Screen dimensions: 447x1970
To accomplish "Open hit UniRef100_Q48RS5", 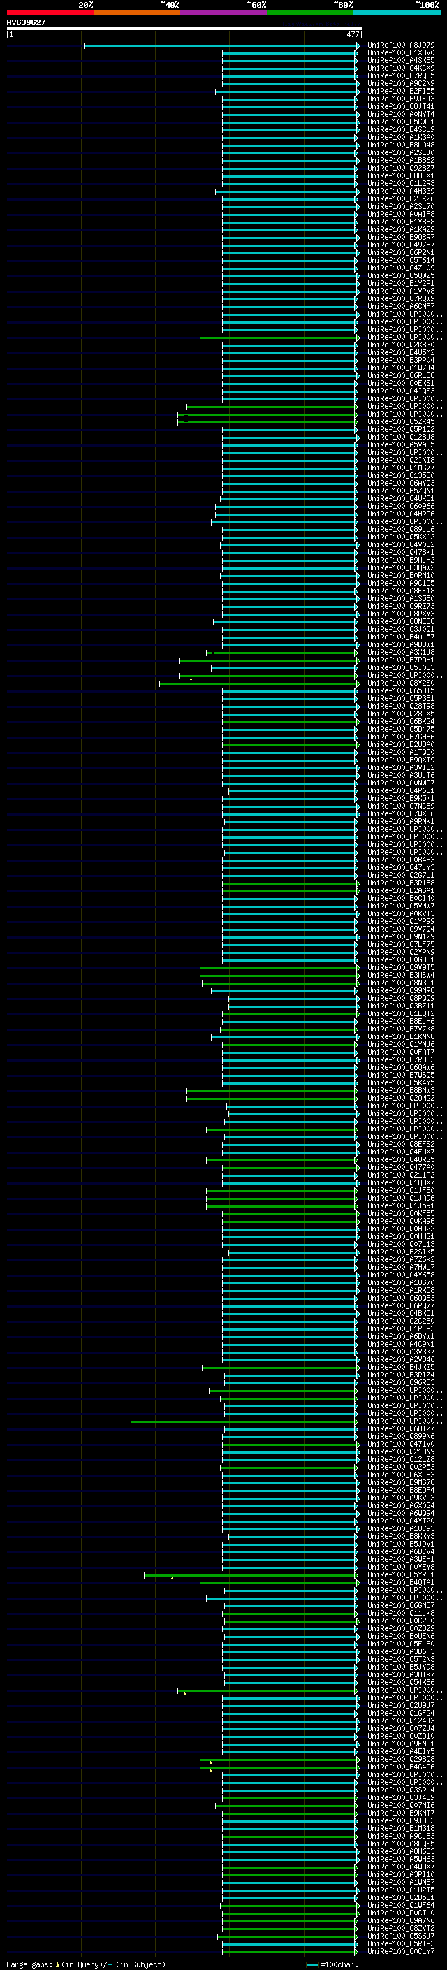I will tap(401, 1159).
